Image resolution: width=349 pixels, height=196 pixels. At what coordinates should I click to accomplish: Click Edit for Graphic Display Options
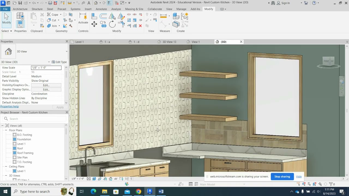coord(46,90)
